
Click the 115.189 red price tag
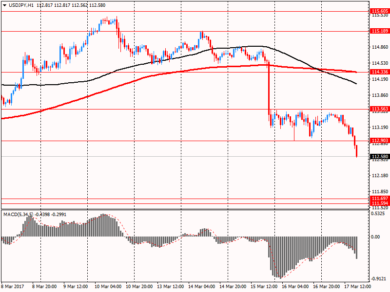pyautogui.click(x=379, y=31)
